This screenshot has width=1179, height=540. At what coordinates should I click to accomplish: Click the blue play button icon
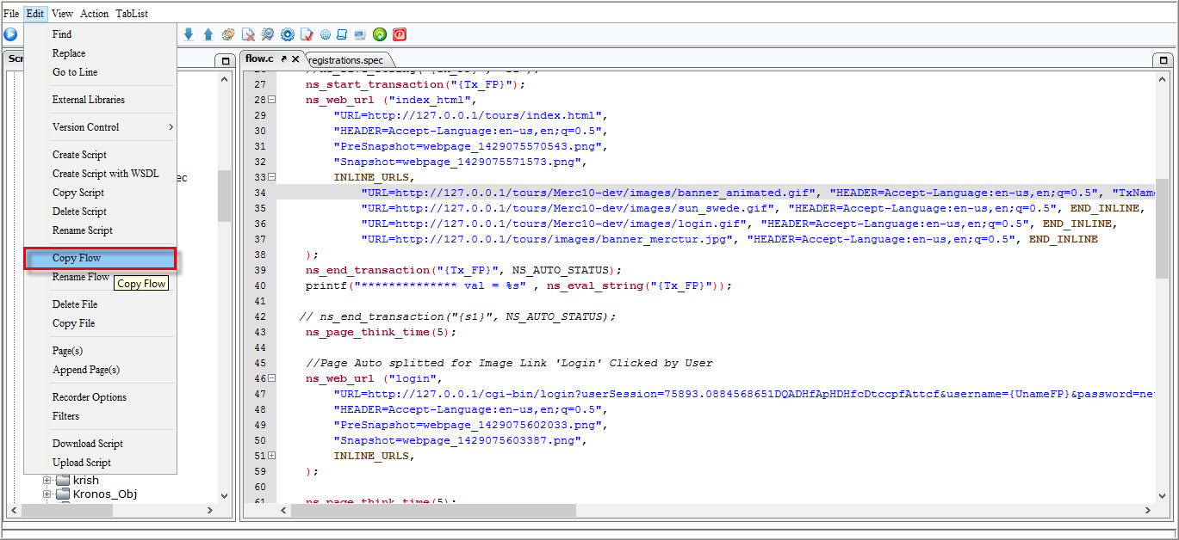[10, 34]
